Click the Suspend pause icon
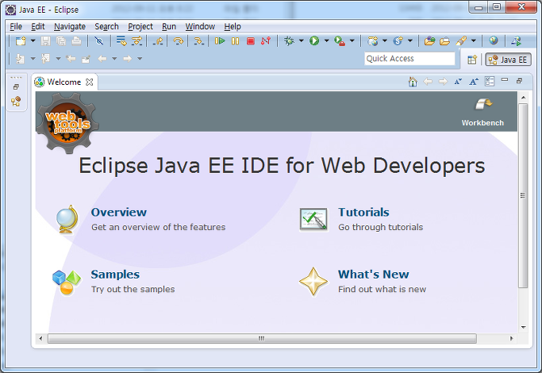The height and width of the screenshot is (373, 542). click(x=236, y=40)
